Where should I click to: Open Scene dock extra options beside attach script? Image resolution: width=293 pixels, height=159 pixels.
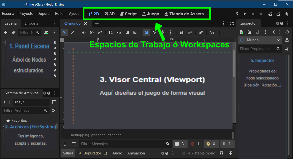point(54,32)
